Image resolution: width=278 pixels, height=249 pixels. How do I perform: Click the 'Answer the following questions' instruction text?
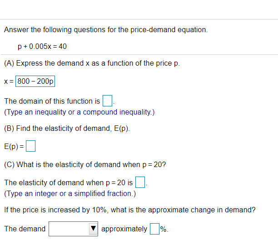tap(106, 30)
